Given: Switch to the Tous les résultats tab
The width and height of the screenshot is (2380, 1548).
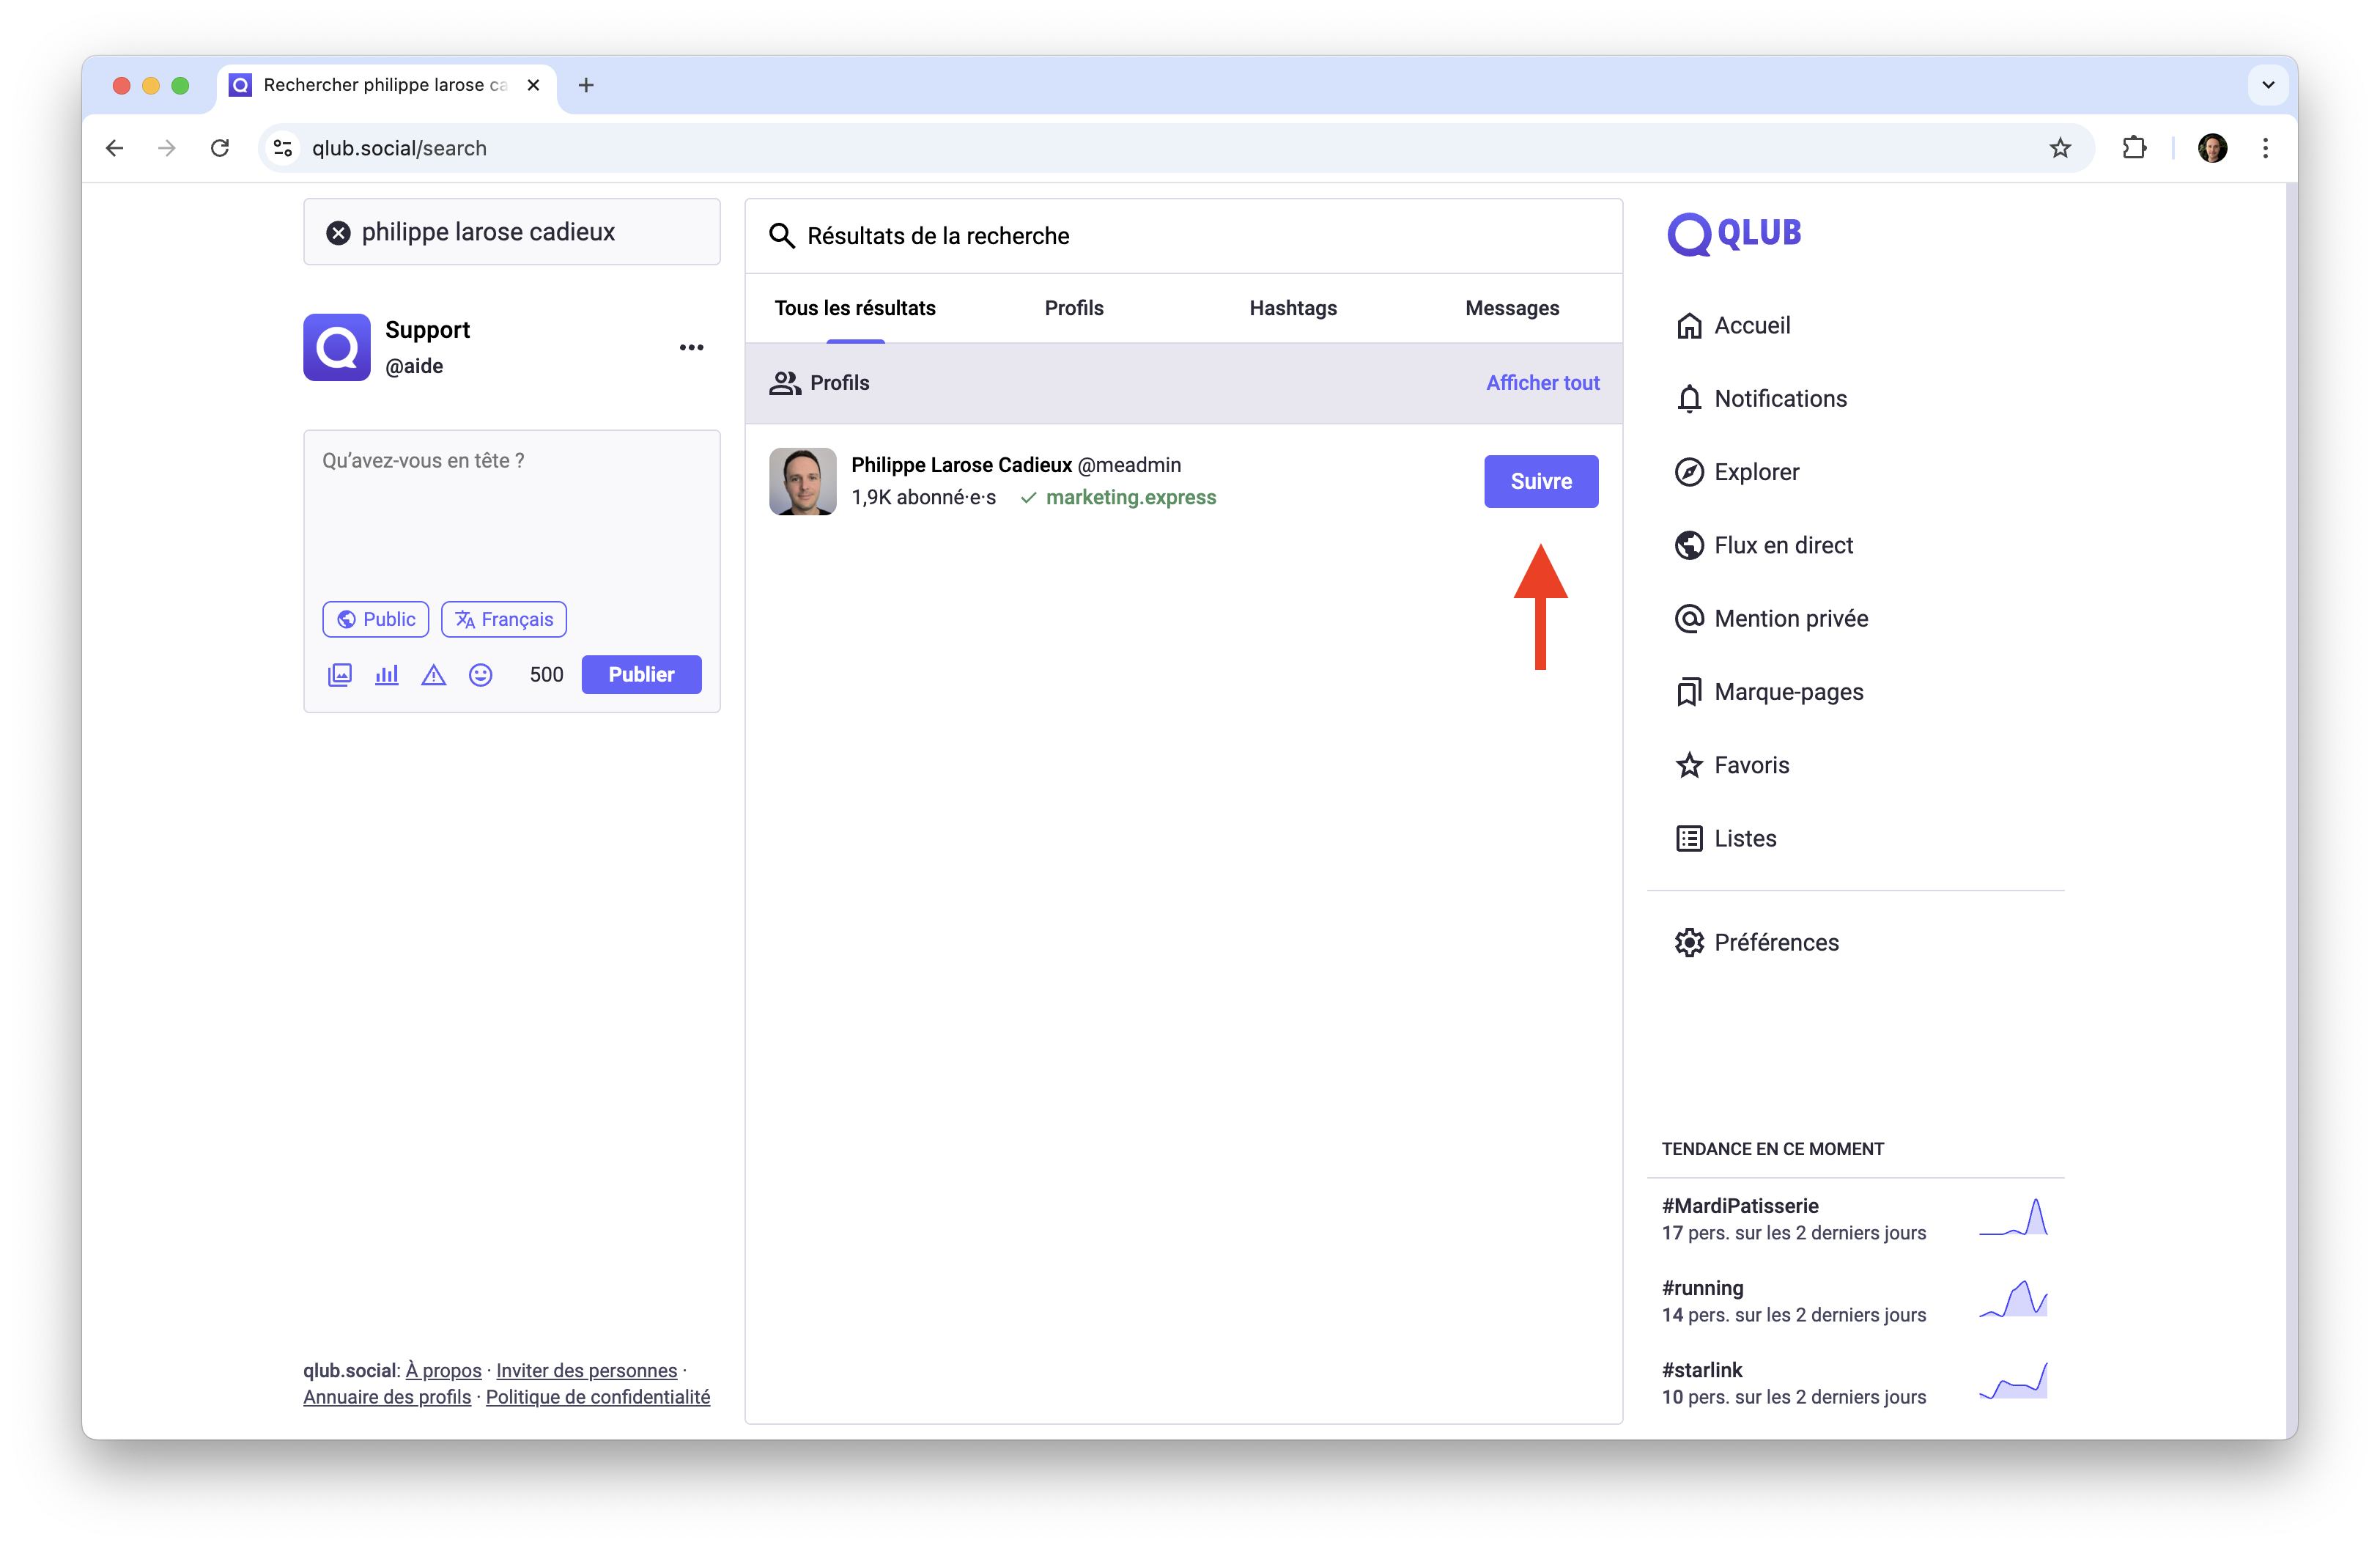Looking at the screenshot, I should (855, 308).
